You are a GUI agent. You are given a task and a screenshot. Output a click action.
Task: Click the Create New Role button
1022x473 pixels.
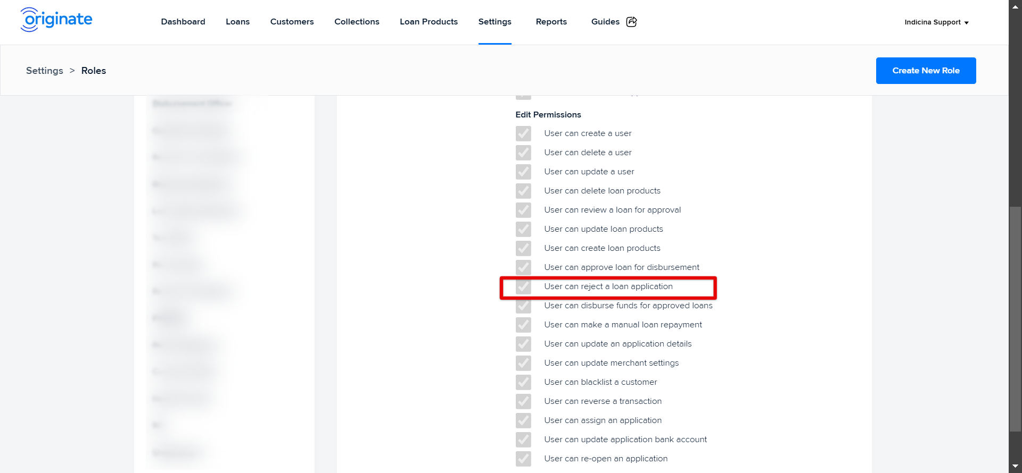(926, 71)
